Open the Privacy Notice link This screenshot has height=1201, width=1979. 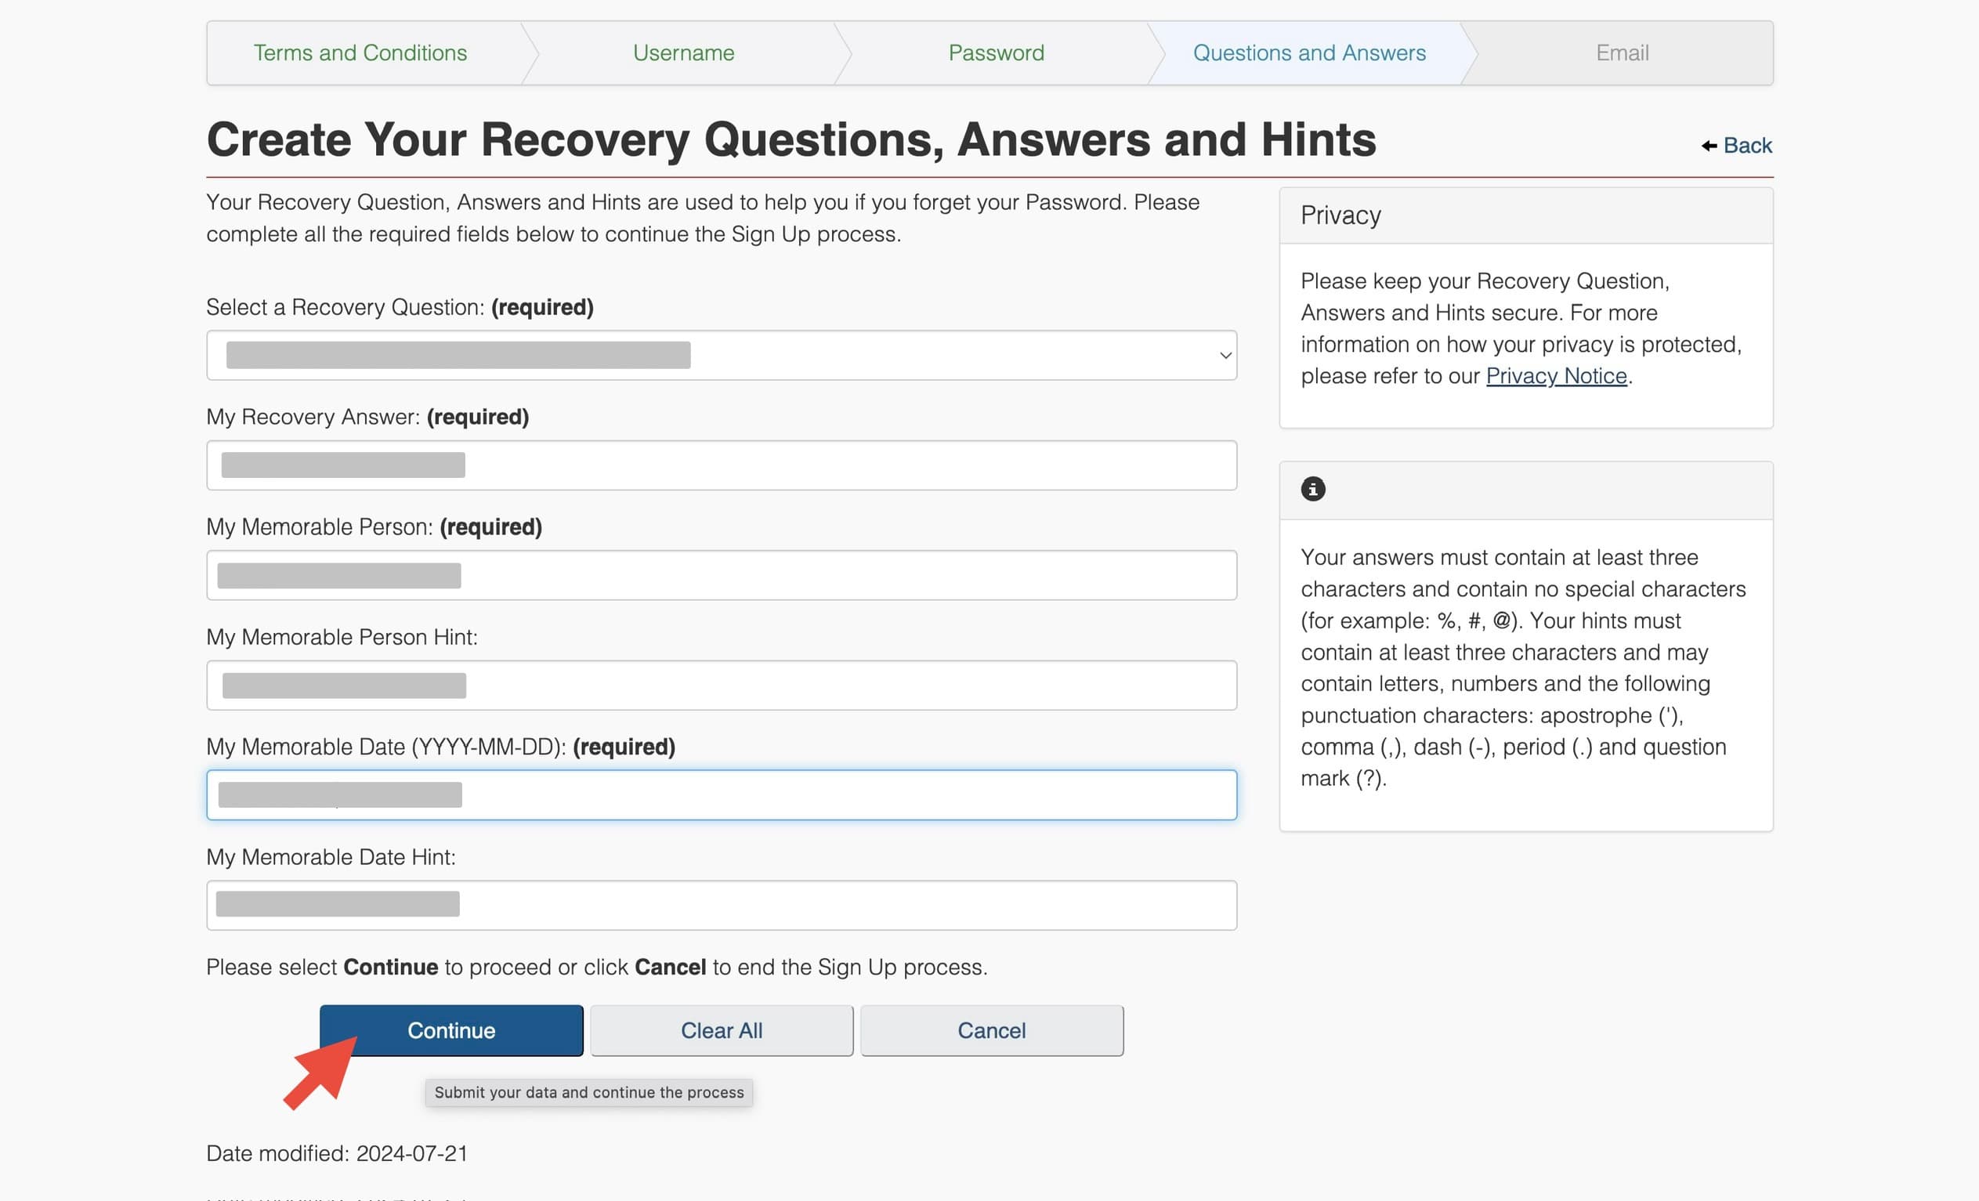tap(1556, 376)
